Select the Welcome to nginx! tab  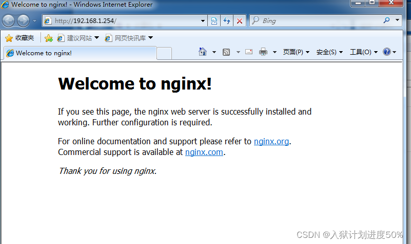pyautogui.click(x=80, y=53)
